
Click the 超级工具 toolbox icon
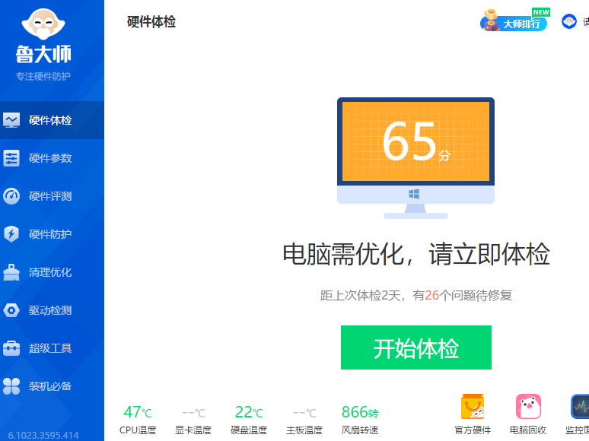11,348
